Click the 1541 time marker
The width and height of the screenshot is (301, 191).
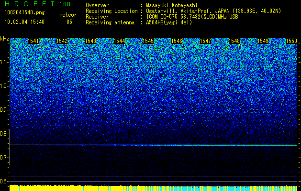click(x=33, y=41)
